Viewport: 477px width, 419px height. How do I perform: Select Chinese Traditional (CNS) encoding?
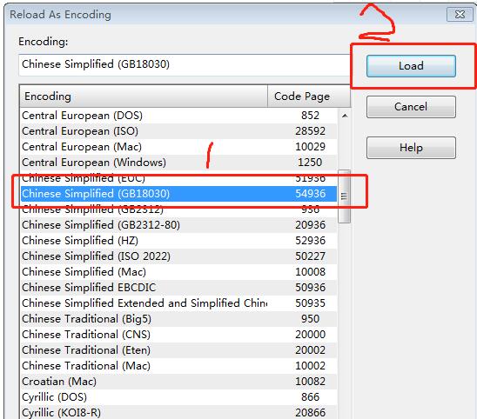[178, 335]
